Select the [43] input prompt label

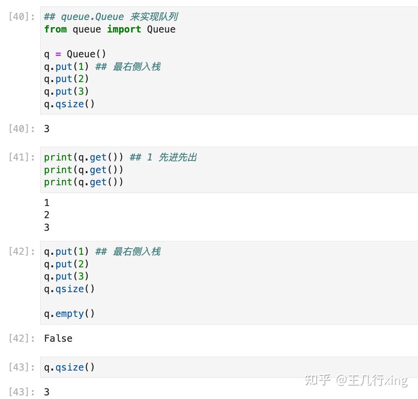[22, 367]
